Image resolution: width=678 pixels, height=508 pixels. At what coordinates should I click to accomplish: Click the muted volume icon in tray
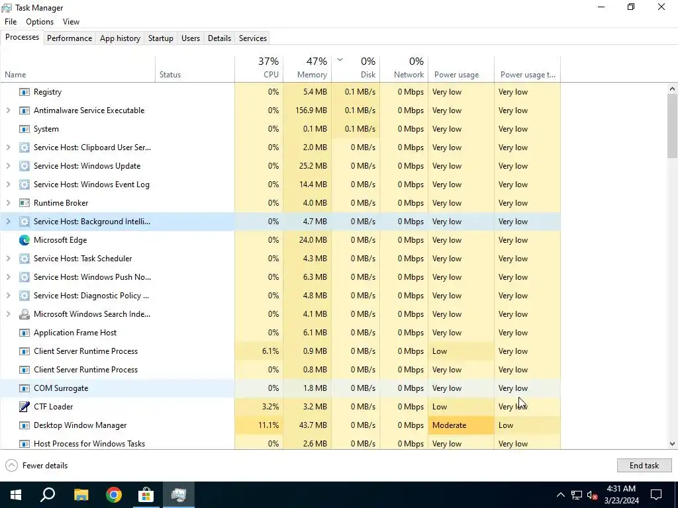[593, 495]
